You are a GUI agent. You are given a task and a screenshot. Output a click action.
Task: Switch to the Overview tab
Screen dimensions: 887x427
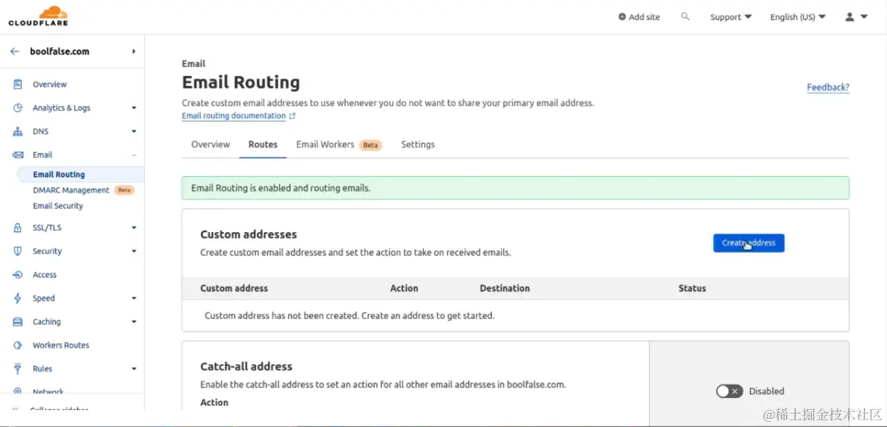(211, 144)
